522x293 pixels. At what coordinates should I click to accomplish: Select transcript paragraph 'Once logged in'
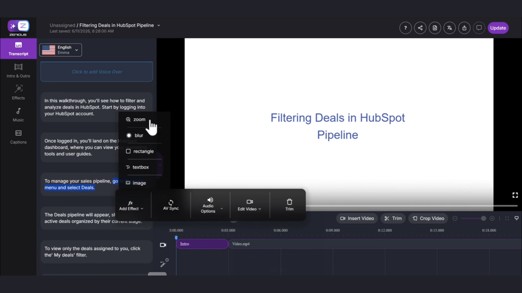[x=97, y=147]
